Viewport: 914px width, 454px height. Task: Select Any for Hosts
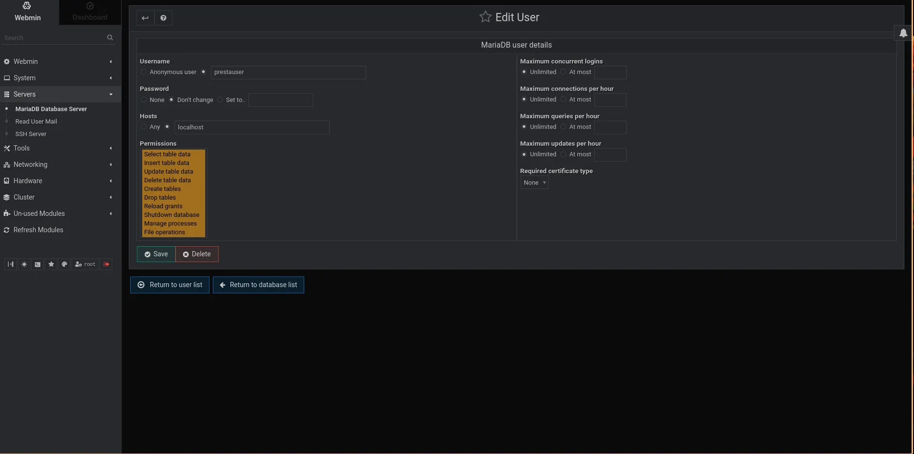coord(144,127)
